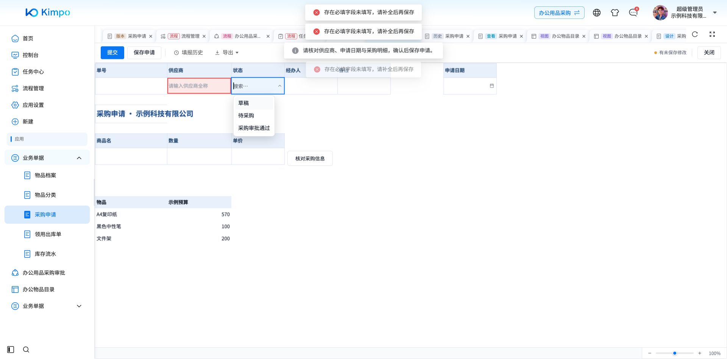The height and width of the screenshot is (359, 727).
Task: Open user avatar of 超级管理员
Action: click(660, 13)
